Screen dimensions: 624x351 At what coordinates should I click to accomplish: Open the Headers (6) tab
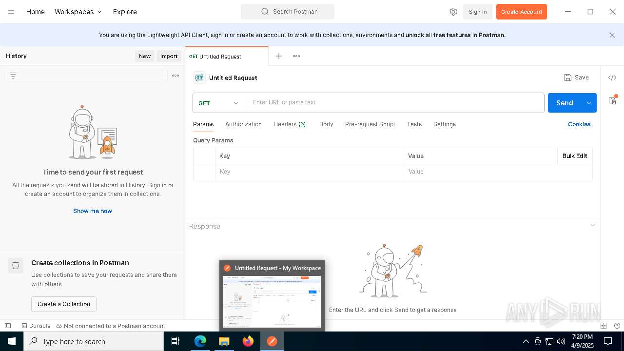tap(290, 124)
